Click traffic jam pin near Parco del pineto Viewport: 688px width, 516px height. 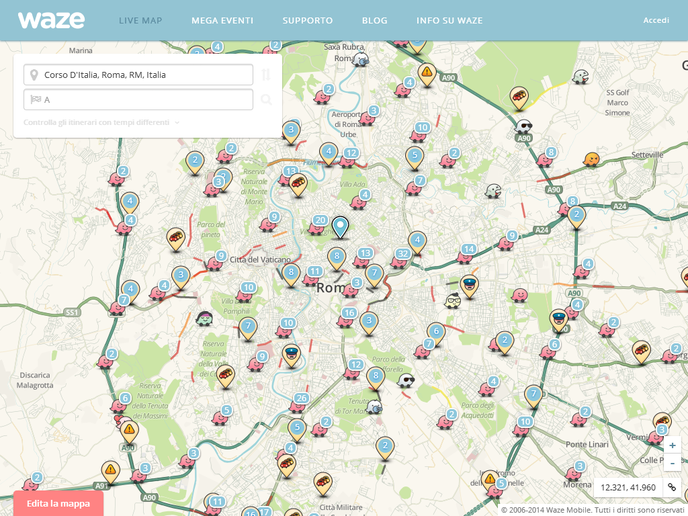click(175, 239)
